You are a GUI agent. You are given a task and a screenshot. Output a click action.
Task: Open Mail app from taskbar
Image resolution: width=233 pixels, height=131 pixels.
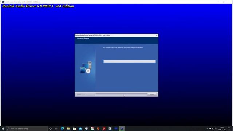(x=80, y=128)
